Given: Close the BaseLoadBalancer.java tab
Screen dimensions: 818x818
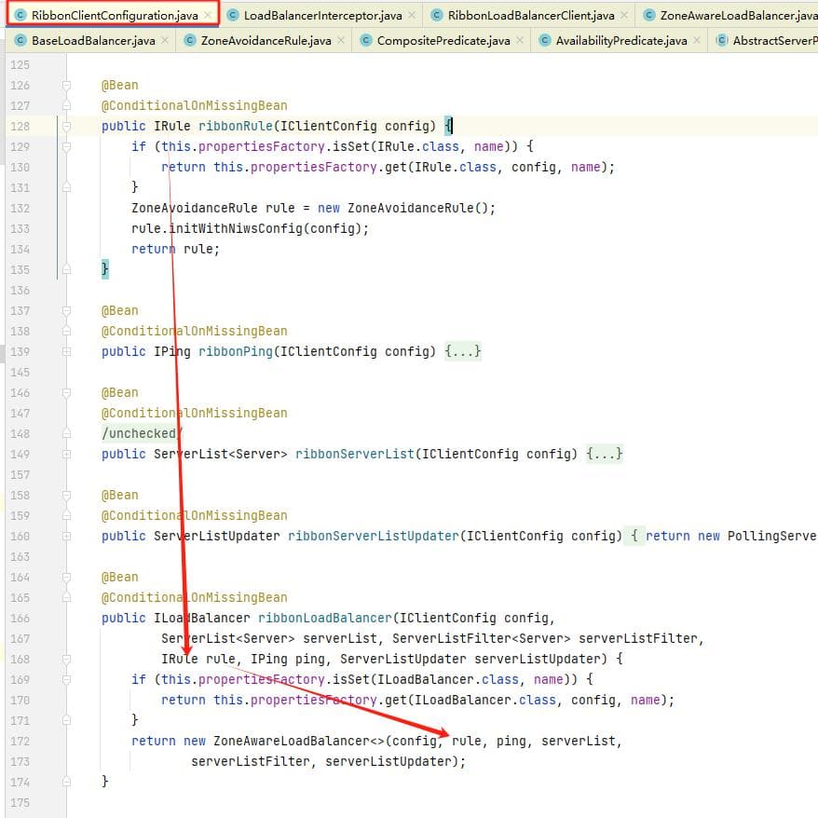Looking at the screenshot, I should point(165,40).
